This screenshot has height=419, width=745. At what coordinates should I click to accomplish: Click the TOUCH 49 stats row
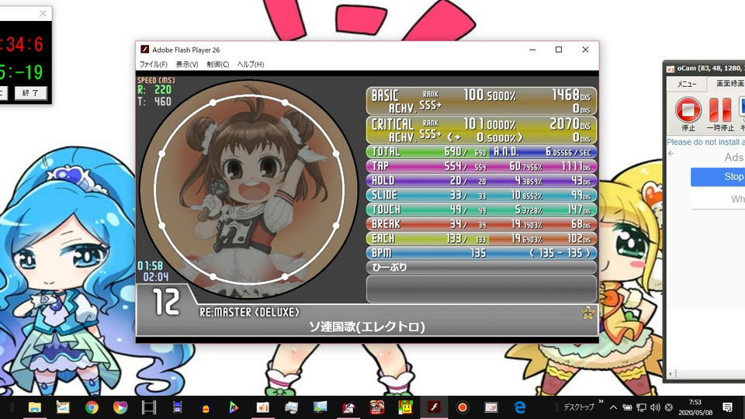pos(481,210)
